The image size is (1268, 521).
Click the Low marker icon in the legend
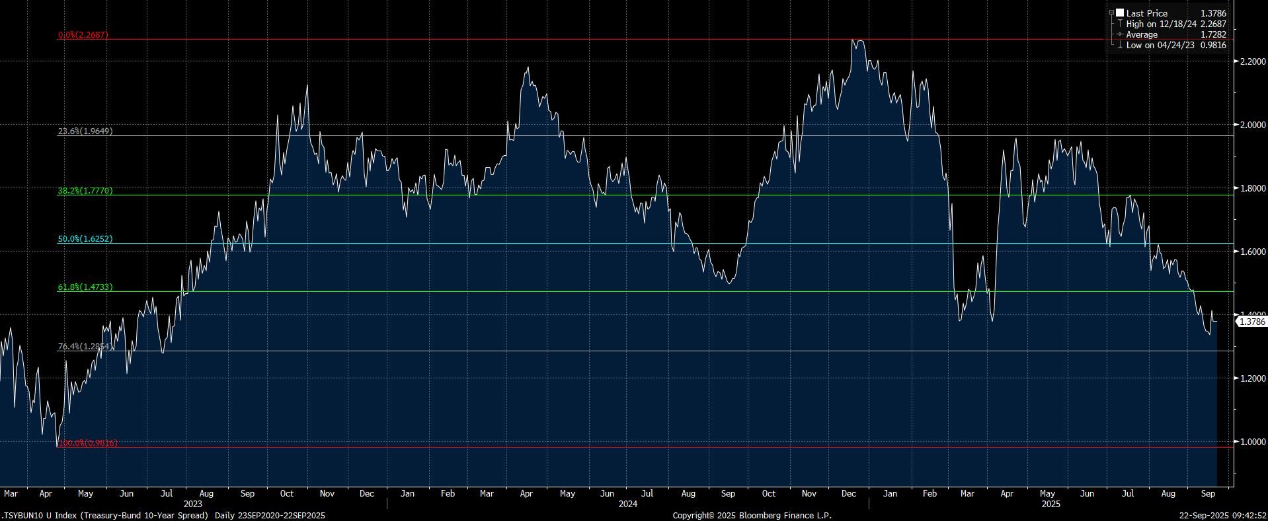[x=1119, y=45]
